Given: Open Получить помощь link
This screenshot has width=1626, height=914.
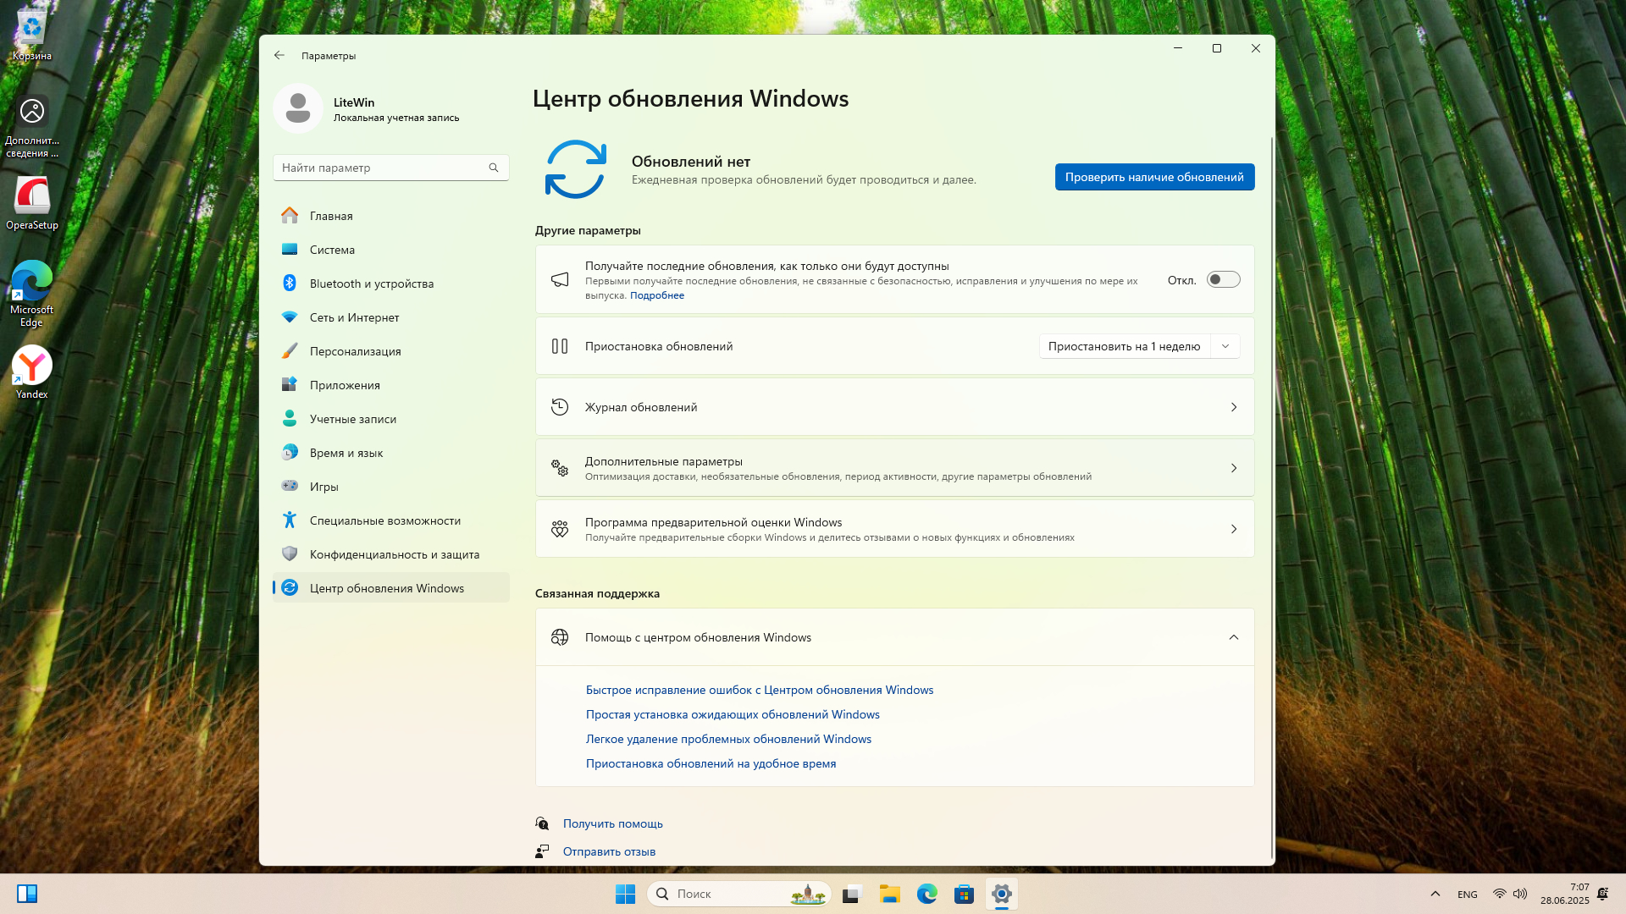Looking at the screenshot, I should point(612,823).
